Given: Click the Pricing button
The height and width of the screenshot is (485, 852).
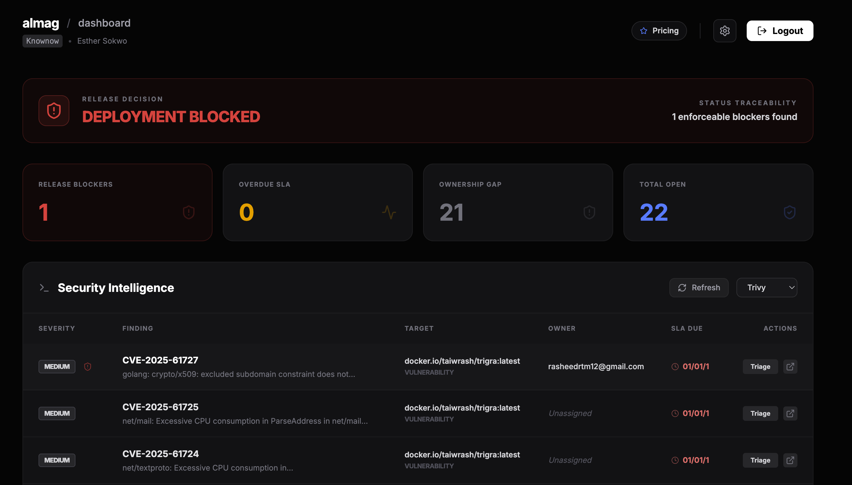Looking at the screenshot, I should pos(659,31).
